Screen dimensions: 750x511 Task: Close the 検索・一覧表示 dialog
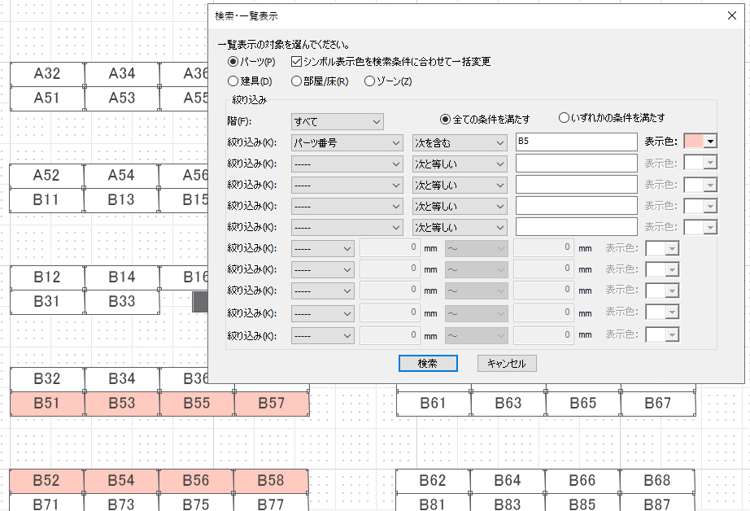pyautogui.click(x=730, y=15)
